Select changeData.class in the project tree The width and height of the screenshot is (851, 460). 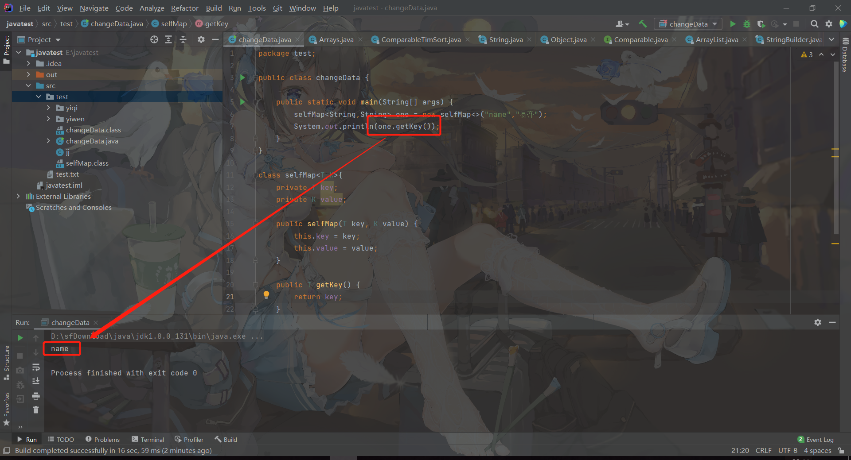point(93,130)
